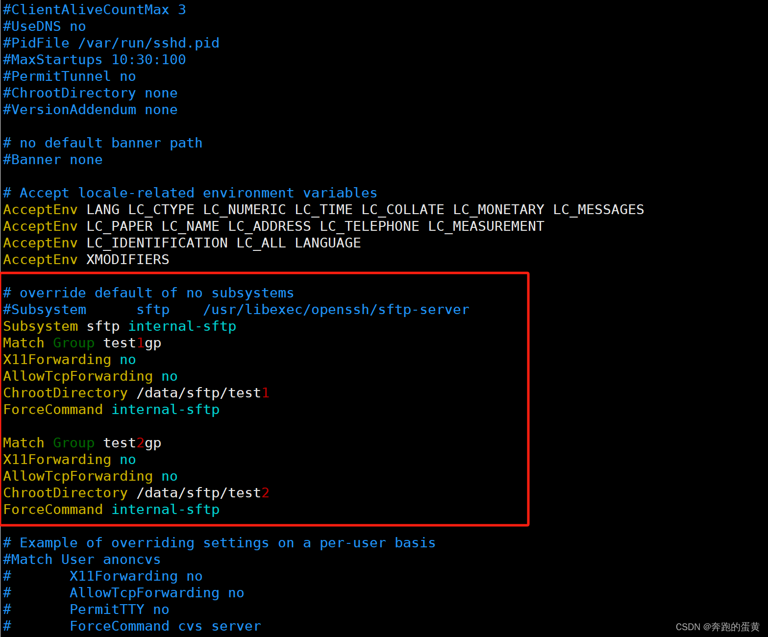Click the first ForceCommand internal-sftp line

(111, 409)
